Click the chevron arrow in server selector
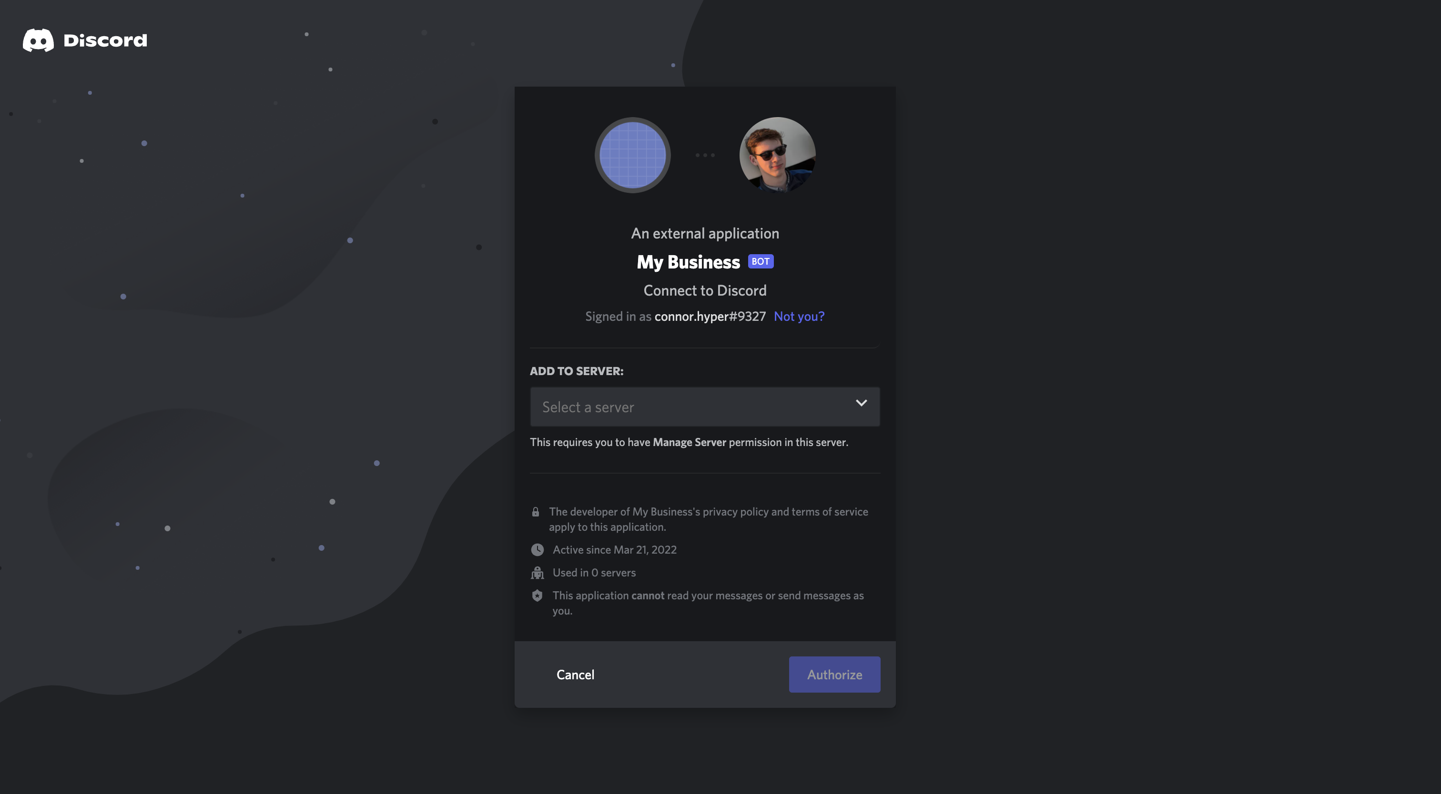 (x=861, y=403)
